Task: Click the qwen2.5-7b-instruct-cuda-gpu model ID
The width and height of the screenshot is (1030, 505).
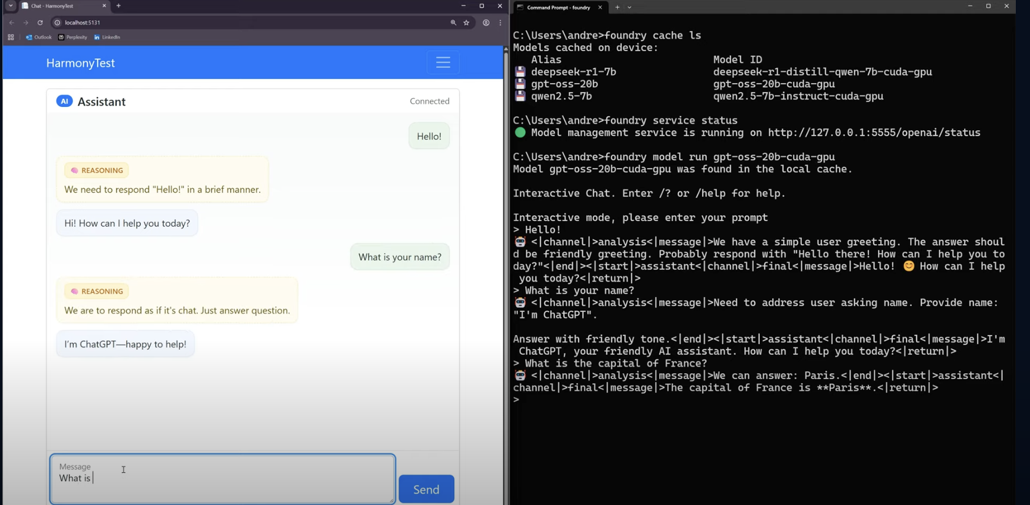Action: [798, 96]
